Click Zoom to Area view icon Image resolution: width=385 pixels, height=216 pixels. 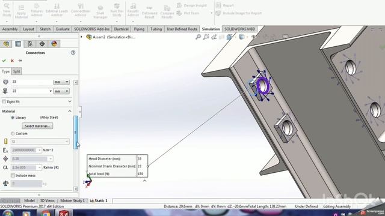click(206, 37)
